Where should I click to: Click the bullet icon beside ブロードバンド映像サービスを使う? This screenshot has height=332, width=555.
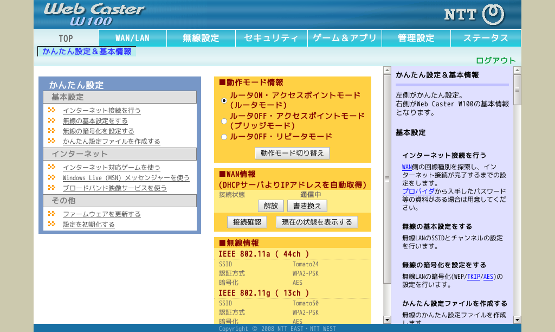pyautogui.click(x=53, y=188)
